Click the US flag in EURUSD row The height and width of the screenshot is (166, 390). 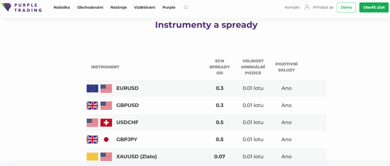click(x=106, y=88)
